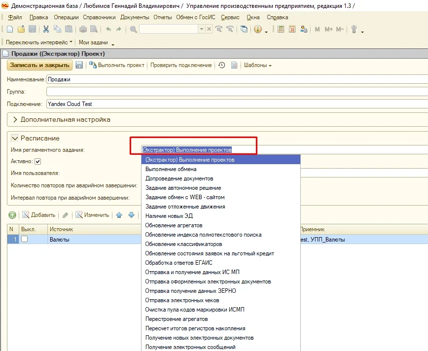Click the green plus add-row icon

(x=12, y=215)
